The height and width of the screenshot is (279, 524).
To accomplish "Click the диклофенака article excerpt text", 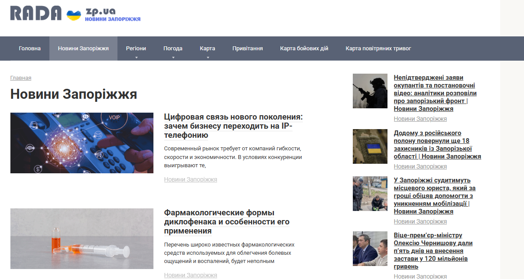I will coord(229,253).
